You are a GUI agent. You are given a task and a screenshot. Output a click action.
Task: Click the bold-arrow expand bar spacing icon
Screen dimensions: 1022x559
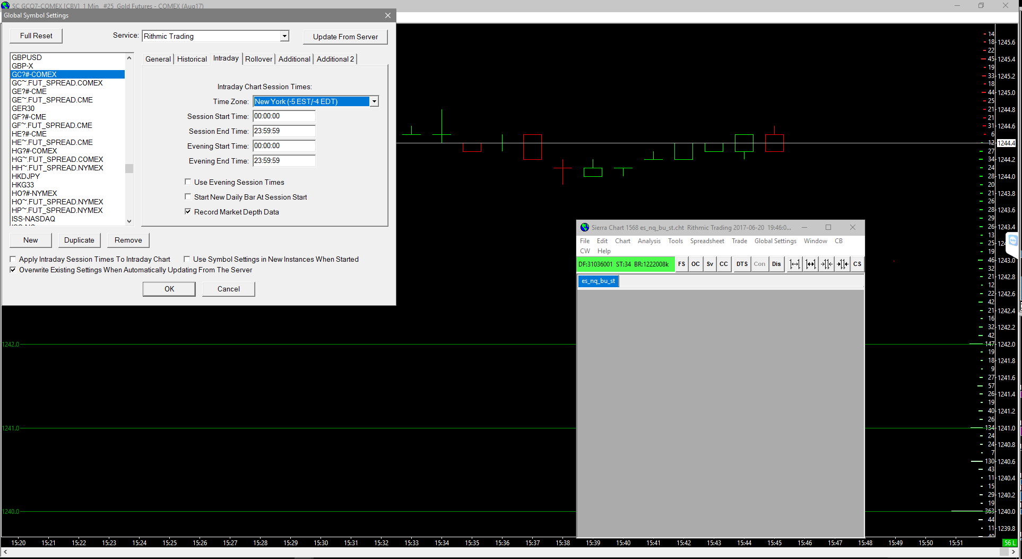(x=810, y=264)
